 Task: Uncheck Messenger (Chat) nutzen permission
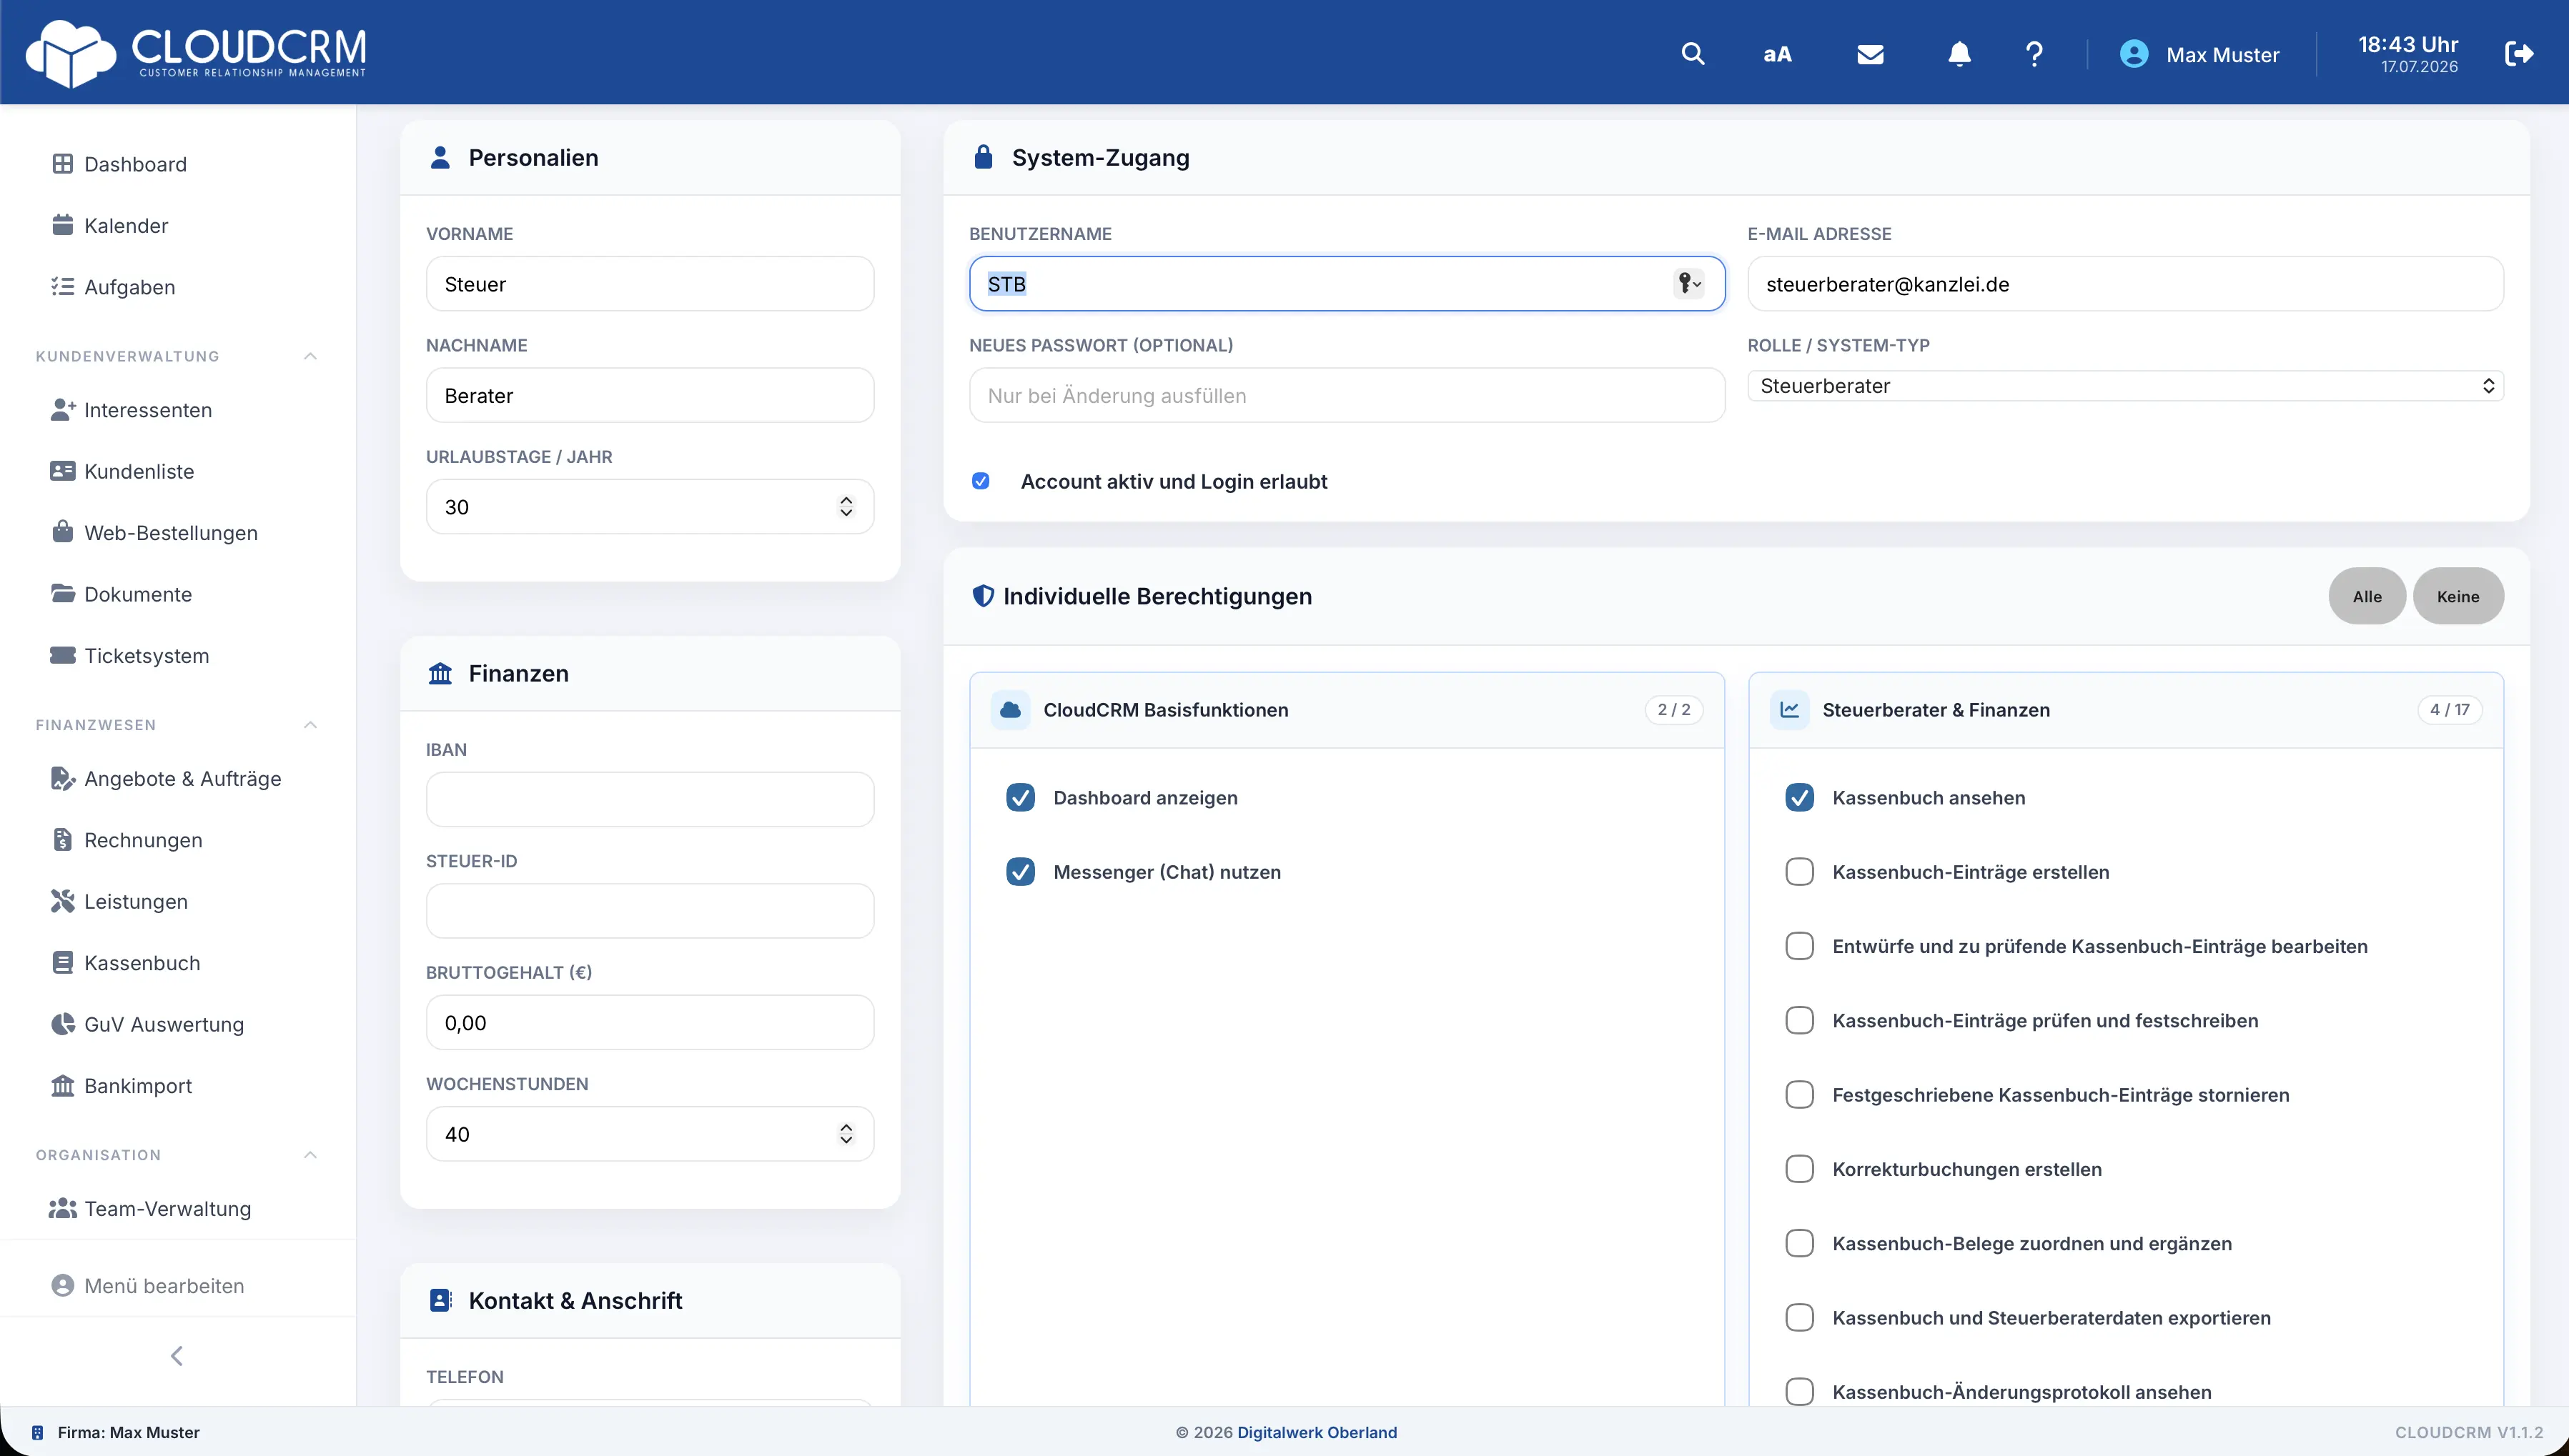point(1019,871)
